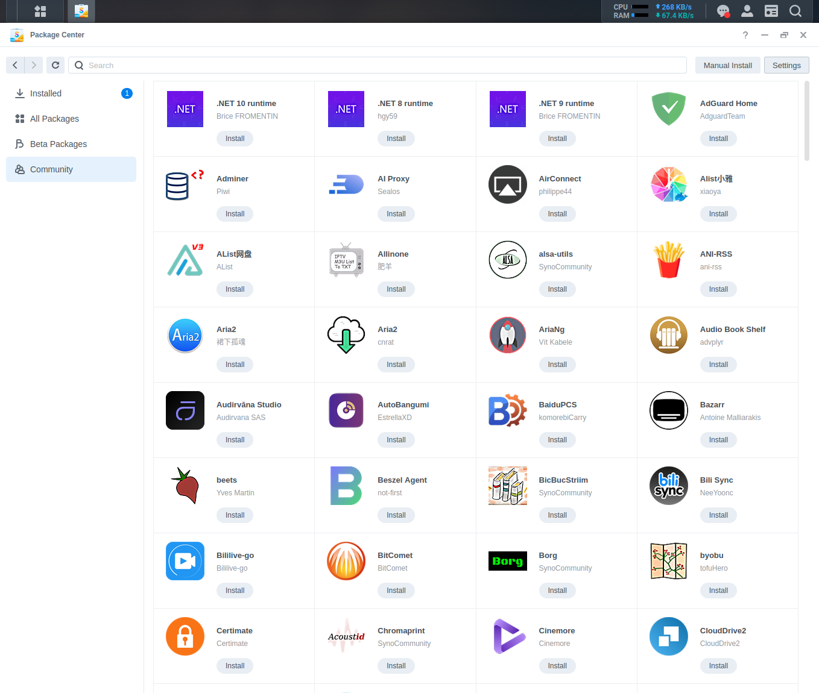Open the desktop search magnifier
Screen dimensions: 819x693
click(x=795, y=11)
